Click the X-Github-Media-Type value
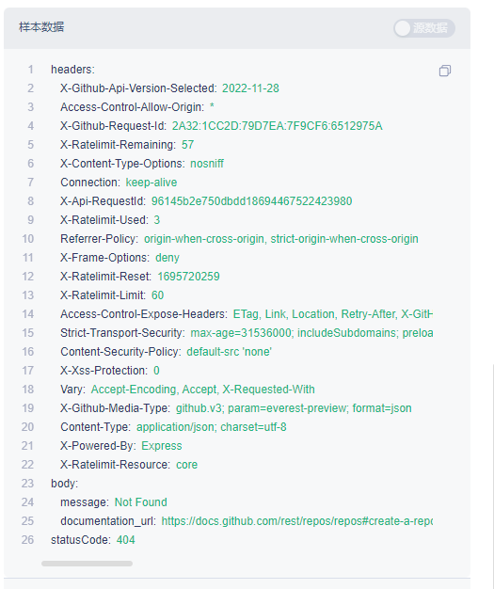Screen dimensions: 494x589 tap(294, 408)
